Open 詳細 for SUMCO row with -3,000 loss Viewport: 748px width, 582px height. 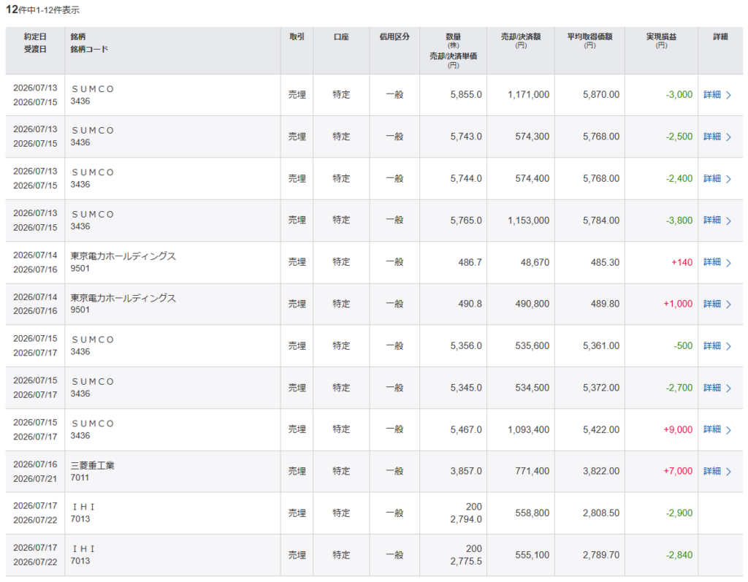717,95
